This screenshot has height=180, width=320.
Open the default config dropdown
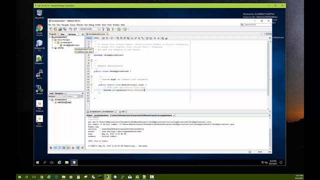coord(90,29)
